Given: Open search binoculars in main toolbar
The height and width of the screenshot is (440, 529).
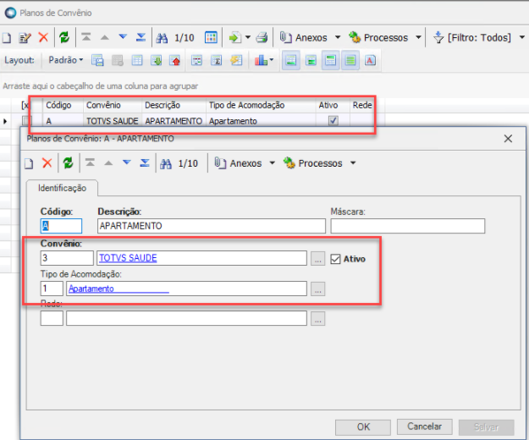Looking at the screenshot, I should (162, 38).
